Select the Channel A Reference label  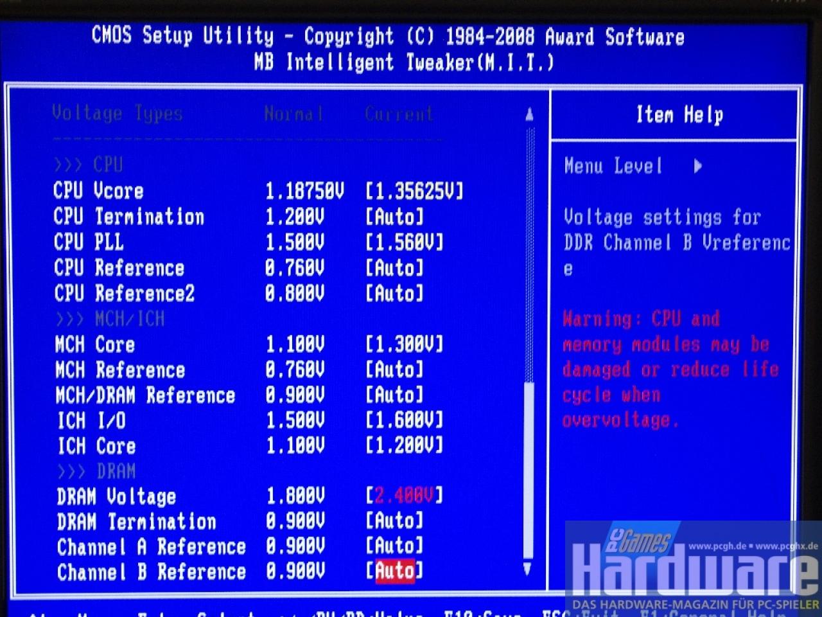coord(152,546)
